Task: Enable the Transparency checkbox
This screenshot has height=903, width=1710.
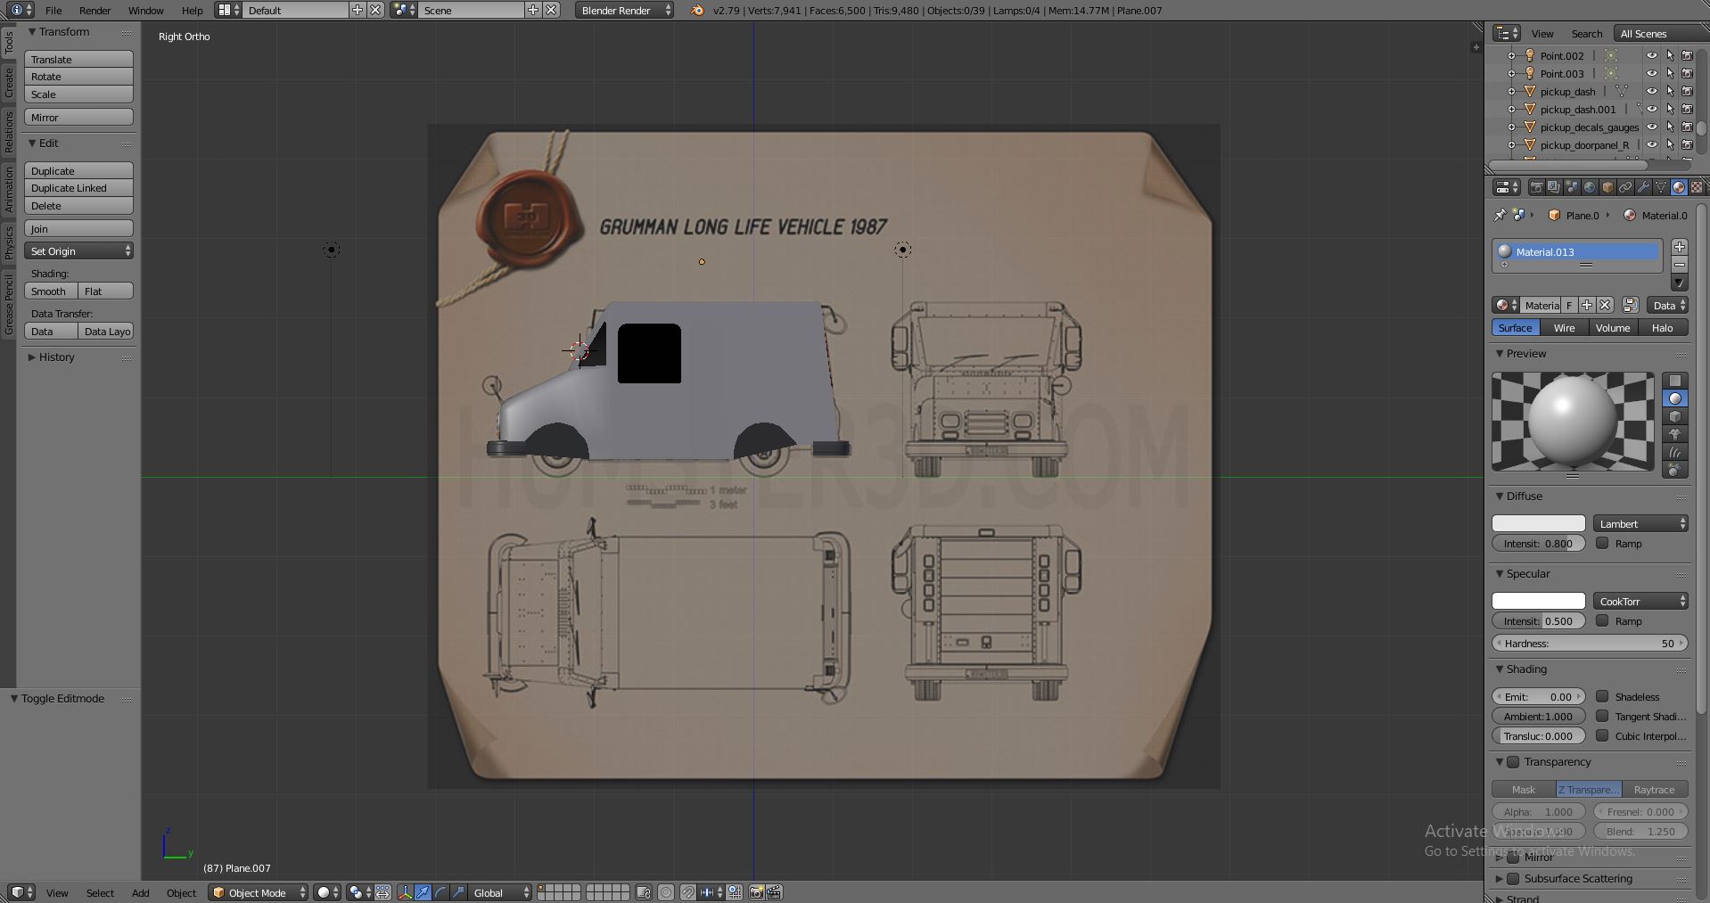Action: coord(1513,761)
